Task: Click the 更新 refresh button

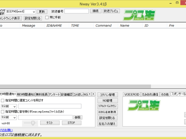Action: pos(42,12)
